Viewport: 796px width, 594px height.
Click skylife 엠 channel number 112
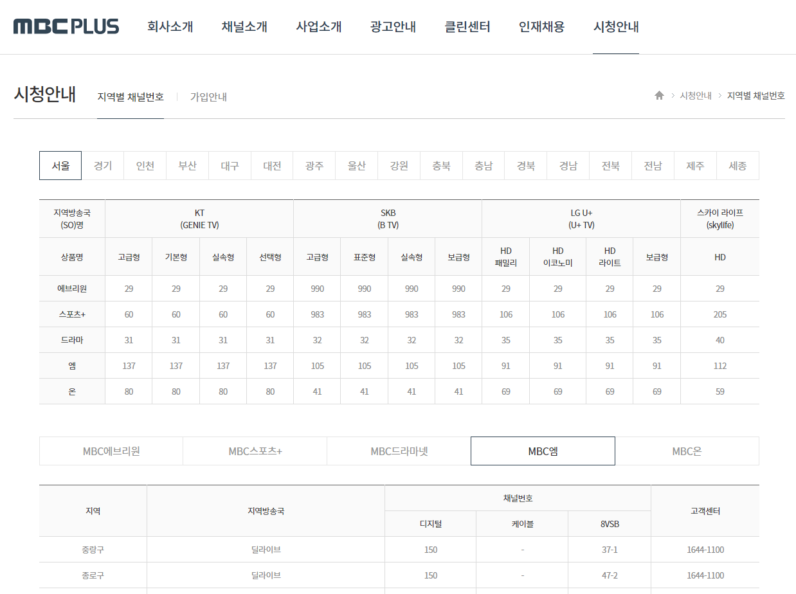pos(720,366)
